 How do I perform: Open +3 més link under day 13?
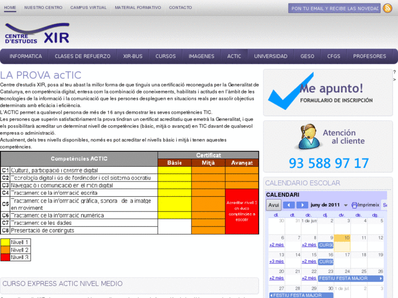(x=276, y=261)
